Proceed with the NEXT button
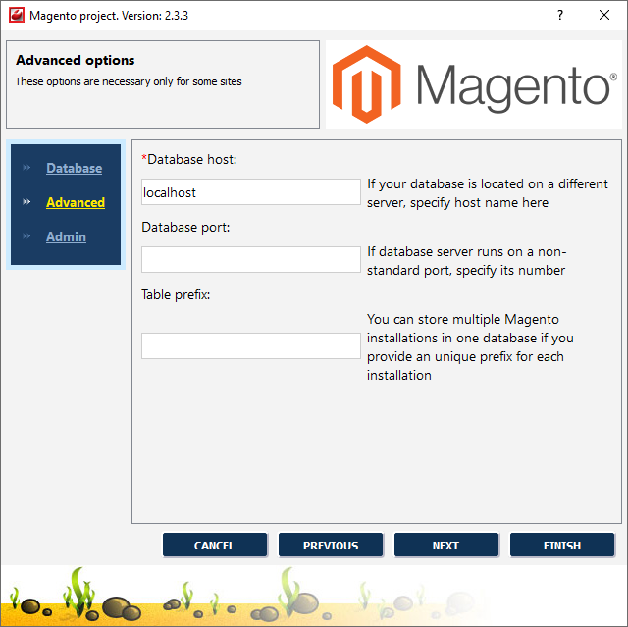This screenshot has width=628, height=627. pos(446,545)
